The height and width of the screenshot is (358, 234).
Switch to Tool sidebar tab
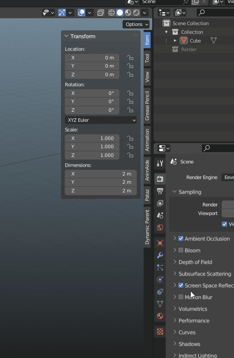click(147, 58)
